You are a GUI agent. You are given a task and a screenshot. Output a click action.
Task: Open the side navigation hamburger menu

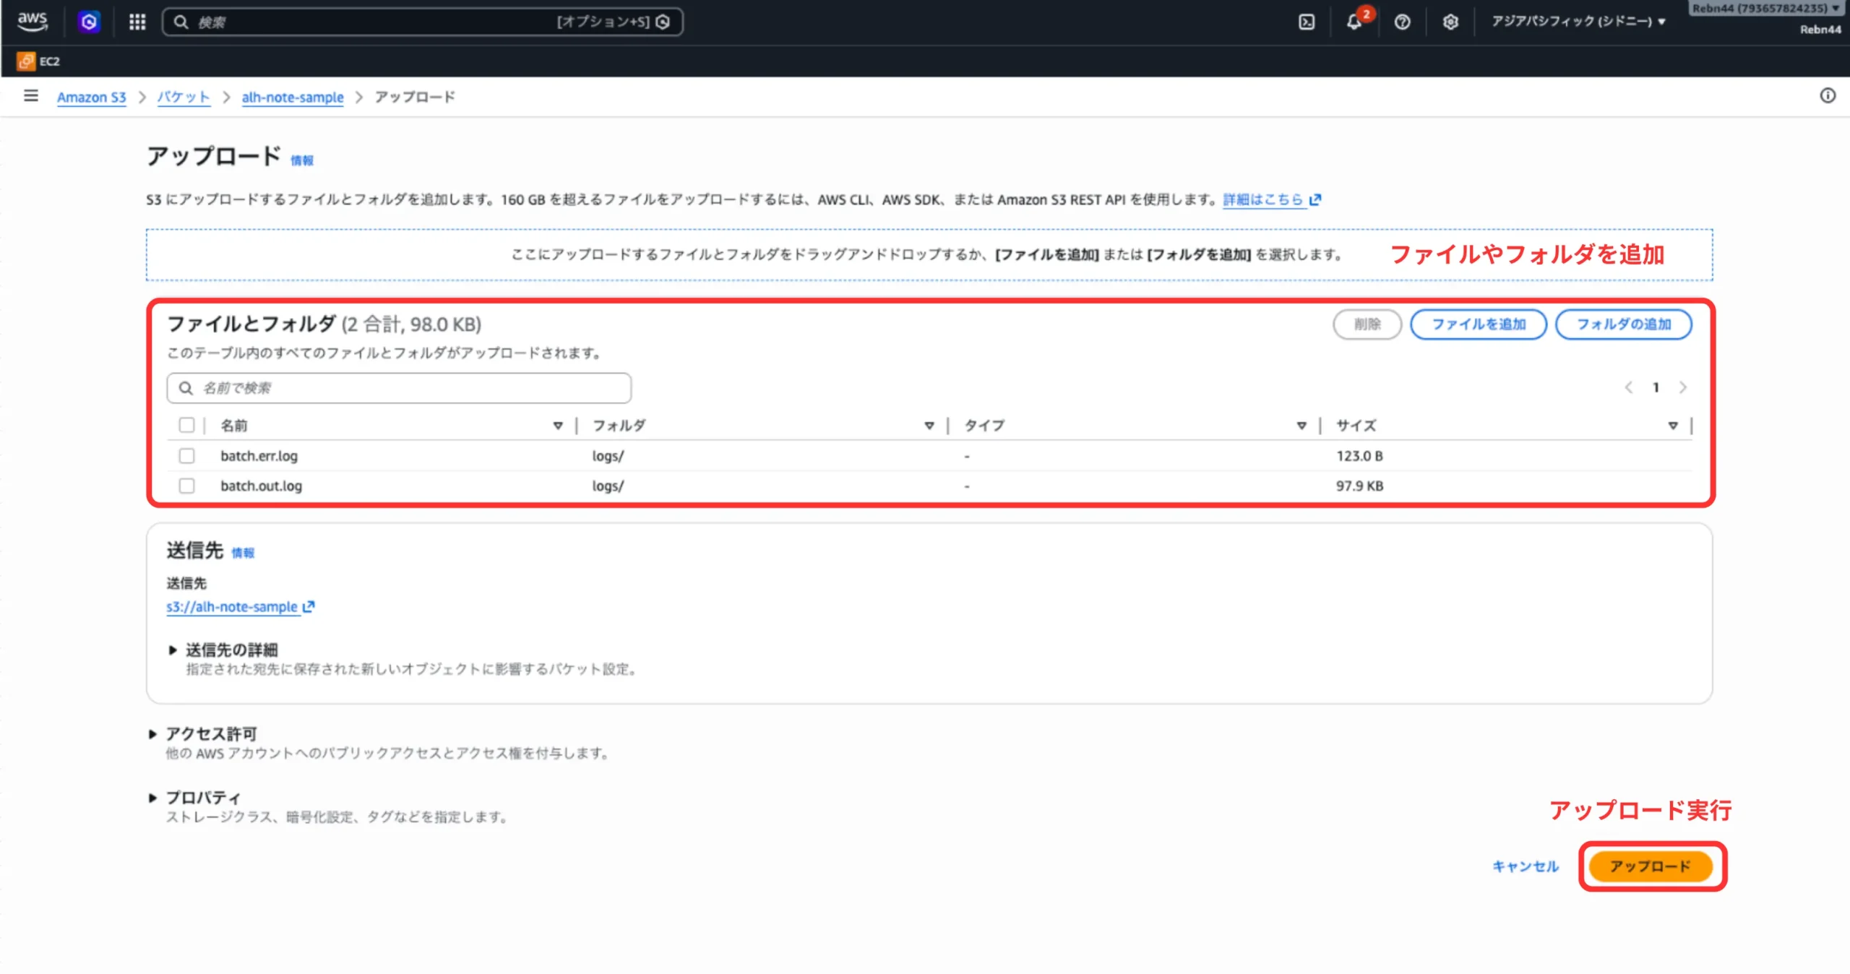click(x=30, y=95)
